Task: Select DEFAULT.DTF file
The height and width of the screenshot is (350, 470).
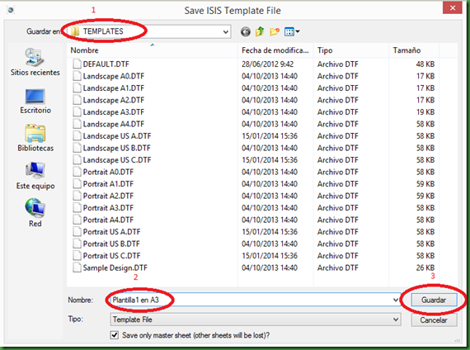Action: point(106,64)
